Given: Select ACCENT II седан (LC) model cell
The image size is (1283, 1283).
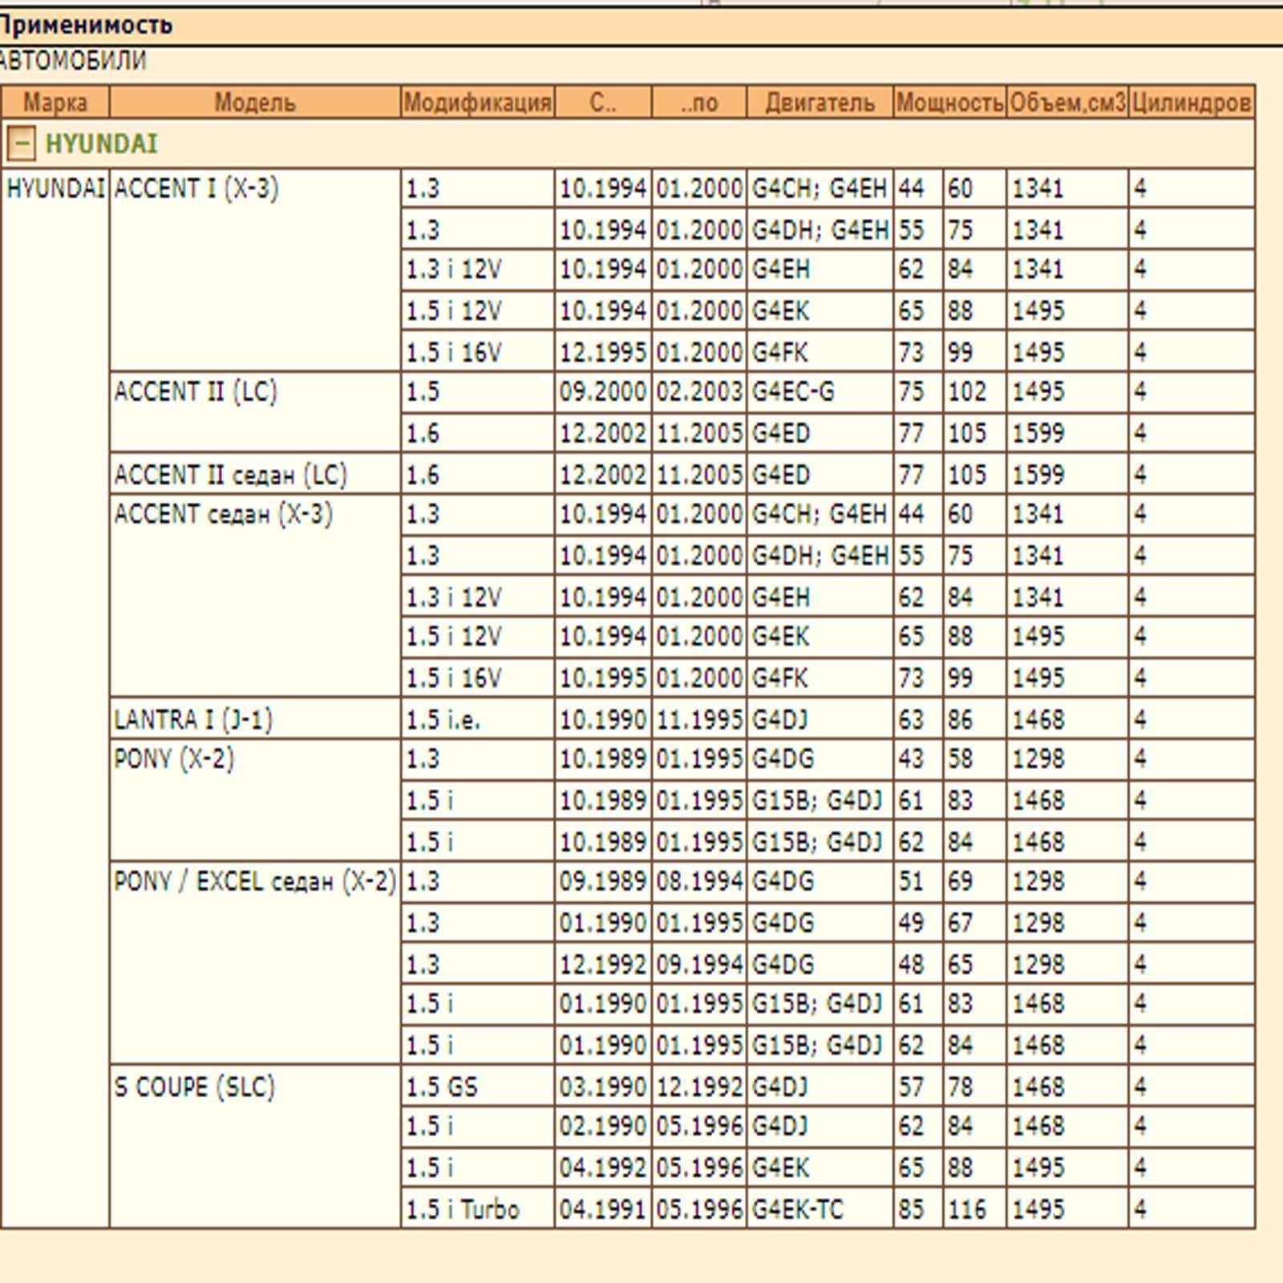Looking at the screenshot, I should pos(230,475).
